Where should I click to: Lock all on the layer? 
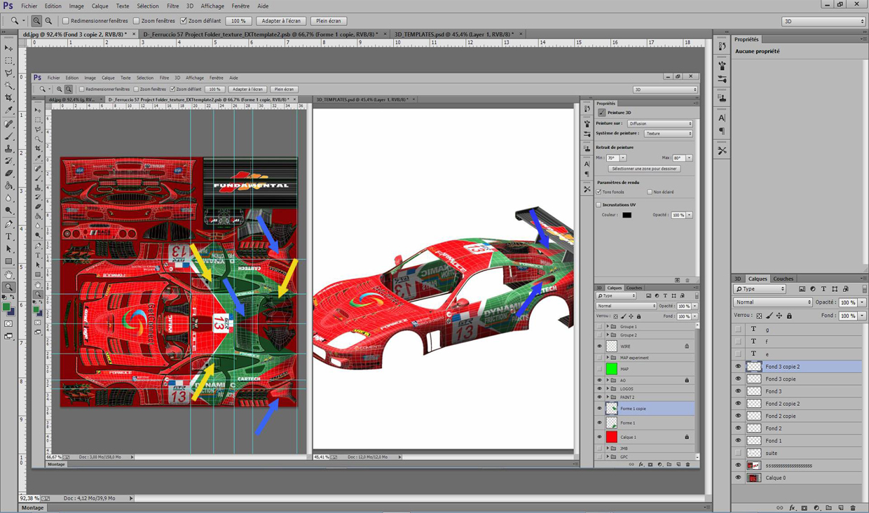click(789, 316)
